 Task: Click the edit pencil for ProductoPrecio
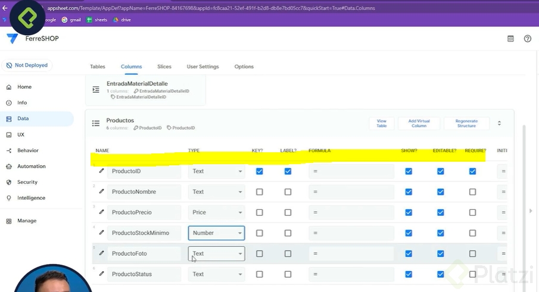(x=101, y=212)
